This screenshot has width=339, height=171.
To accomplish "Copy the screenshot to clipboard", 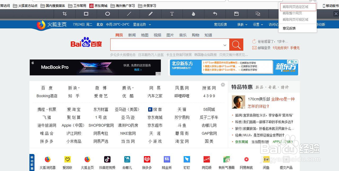I will click(258, 14).
